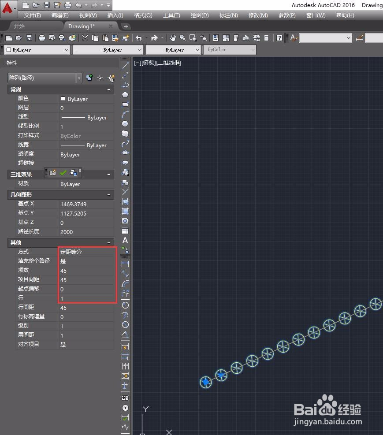Collapse the 常规 section
The width and height of the screenshot is (383, 435).
109,89
